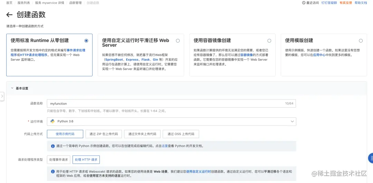Screen dimensions: 373x183
Task: Click the Python logo in 运行环境 field
Action: [52, 121]
